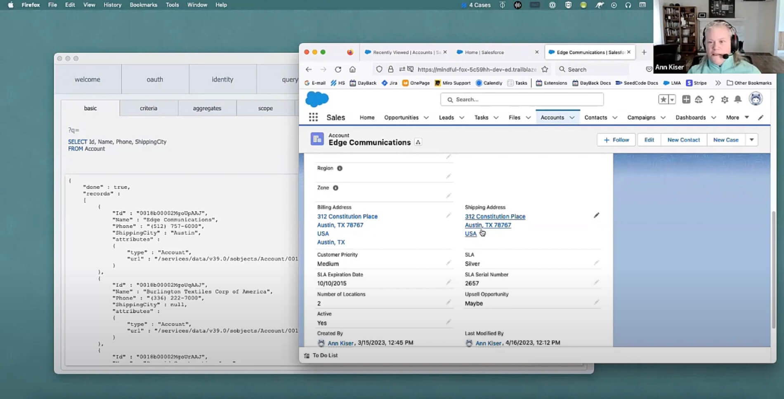
Task: Close the Home | Salesforce browser tab
Action: [537, 52]
